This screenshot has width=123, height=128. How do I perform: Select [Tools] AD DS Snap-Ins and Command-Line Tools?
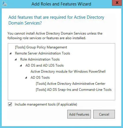[x=74, y=90]
